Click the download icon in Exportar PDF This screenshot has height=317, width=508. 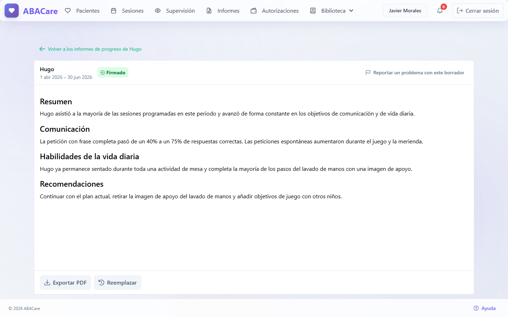pyautogui.click(x=47, y=282)
